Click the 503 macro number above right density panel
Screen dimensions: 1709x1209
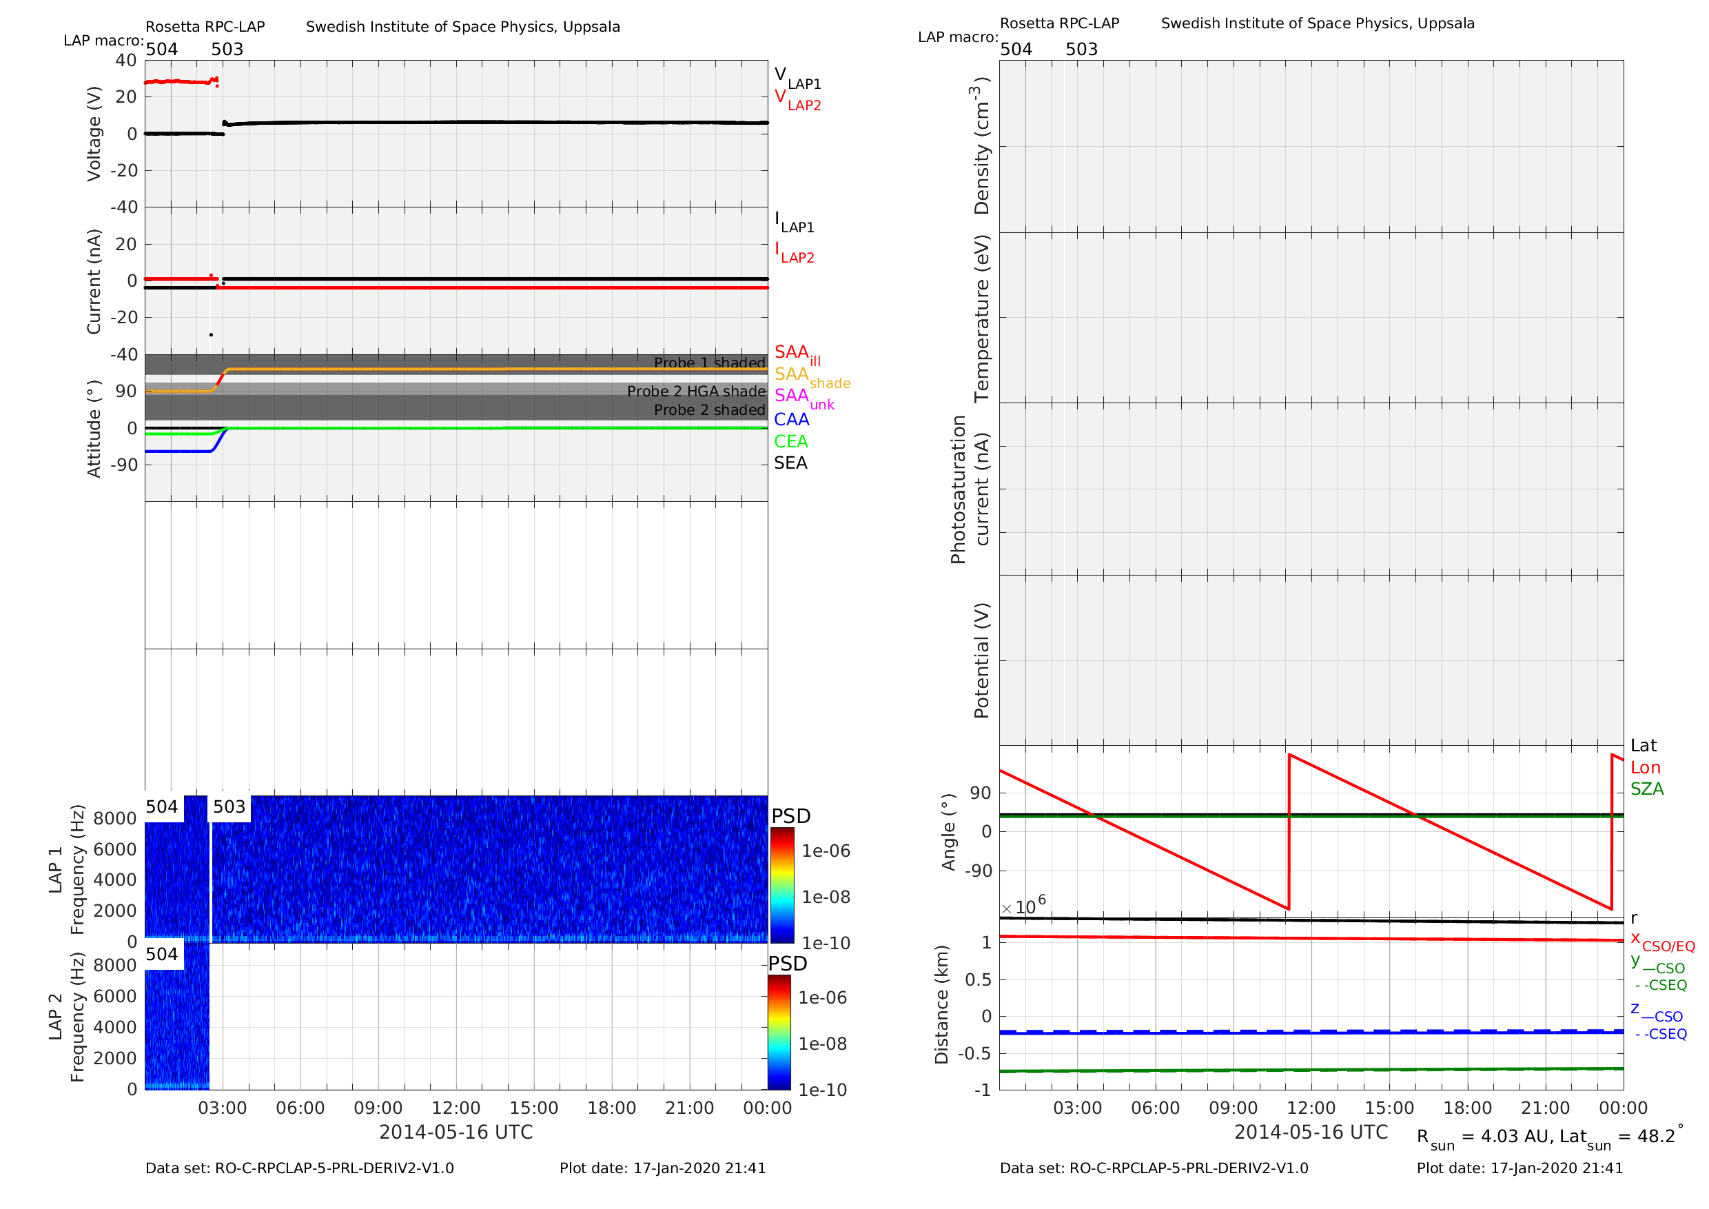point(1081,49)
